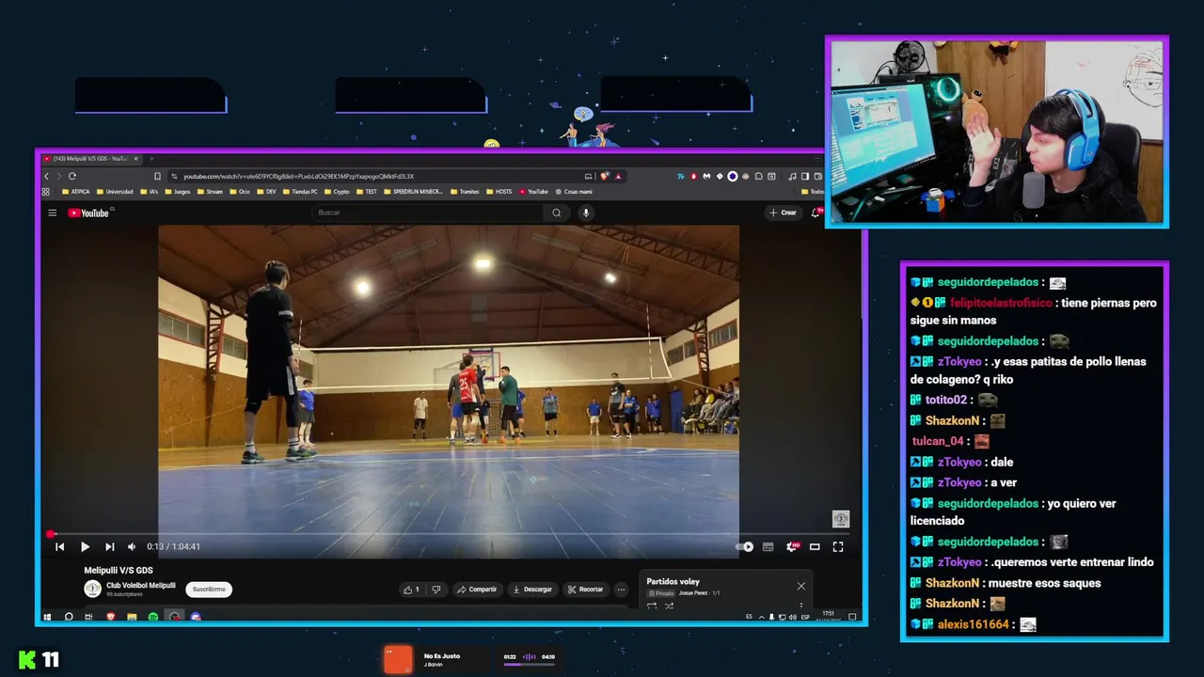1204x677 pixels.
Task: Open the Universidad bookmarks folder
Action: pyautogui.click(x=114, y=192)
